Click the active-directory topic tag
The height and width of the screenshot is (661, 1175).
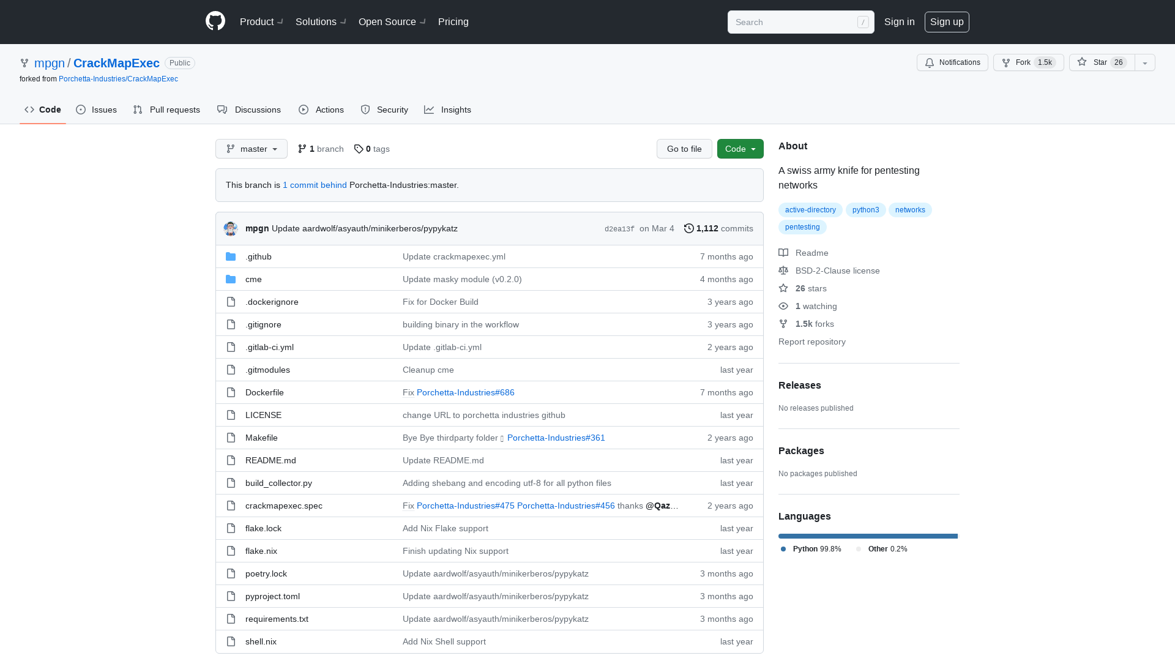point(810,210)
